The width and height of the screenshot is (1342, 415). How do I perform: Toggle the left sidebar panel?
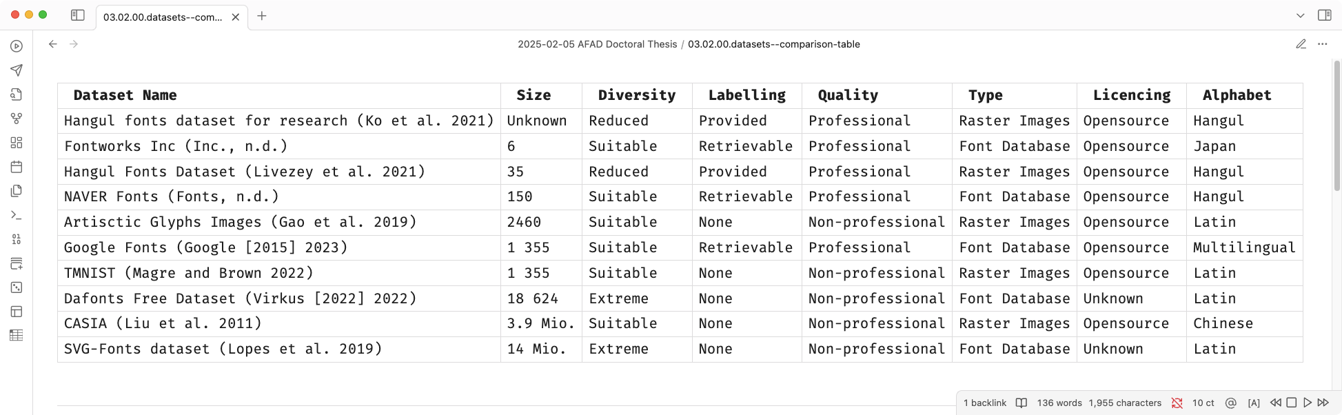78,15
